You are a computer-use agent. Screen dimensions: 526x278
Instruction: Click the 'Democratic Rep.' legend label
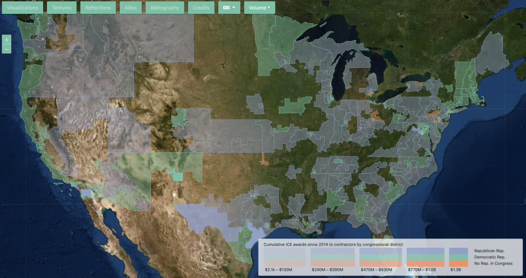pyautogui.click(x=490, y=257)
